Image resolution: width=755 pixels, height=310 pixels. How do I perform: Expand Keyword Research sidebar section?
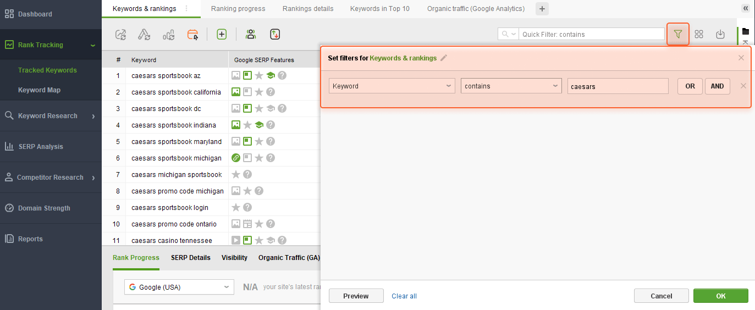point(93,116)
